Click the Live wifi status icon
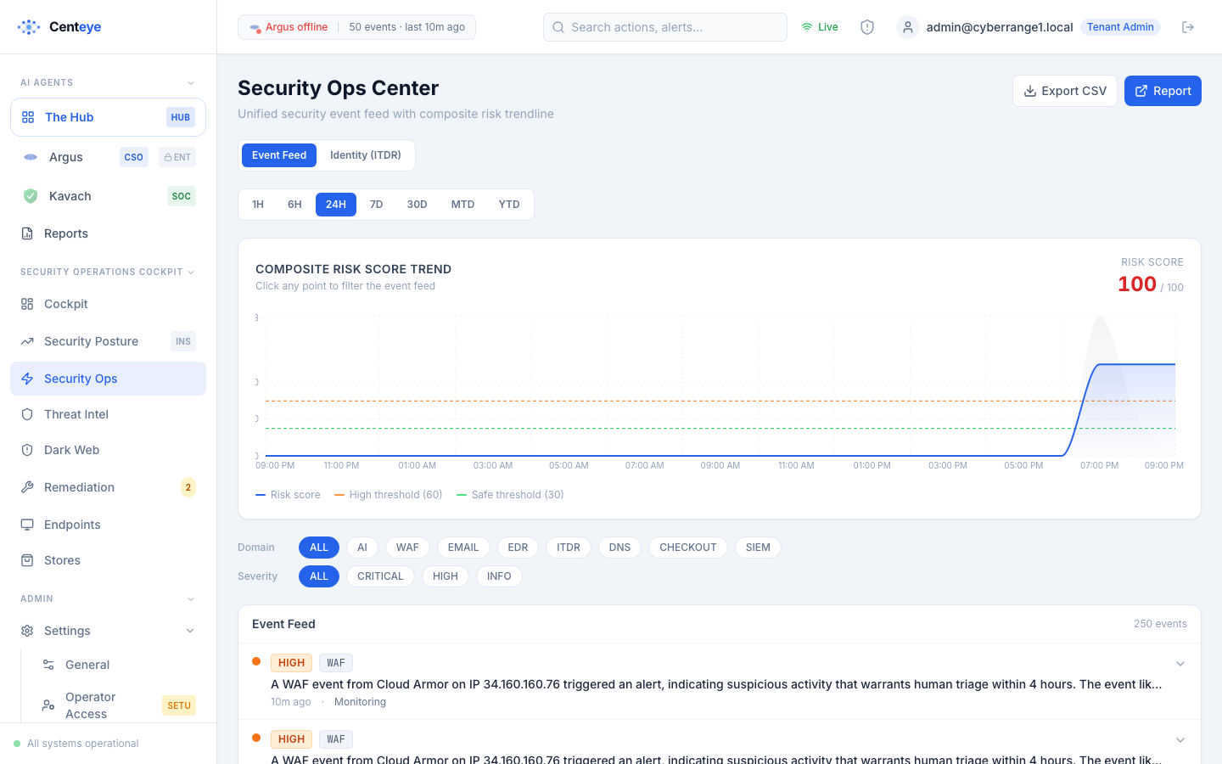The height and width of the screenshot is (764, 1222). 807,27
